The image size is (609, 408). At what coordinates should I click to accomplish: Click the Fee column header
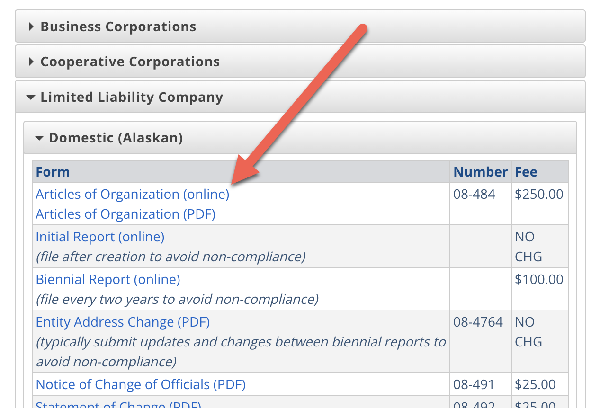[526, 172]
